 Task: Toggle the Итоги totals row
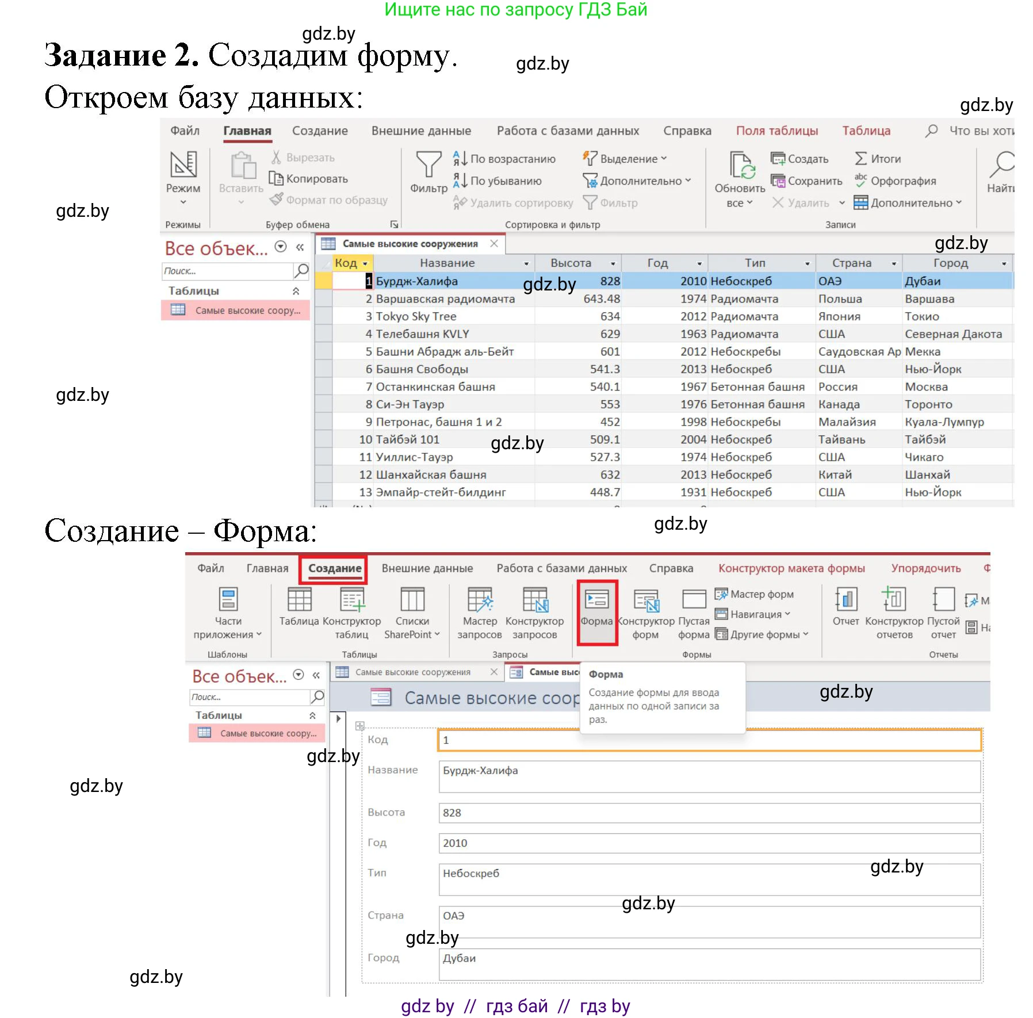pos(878,159)
